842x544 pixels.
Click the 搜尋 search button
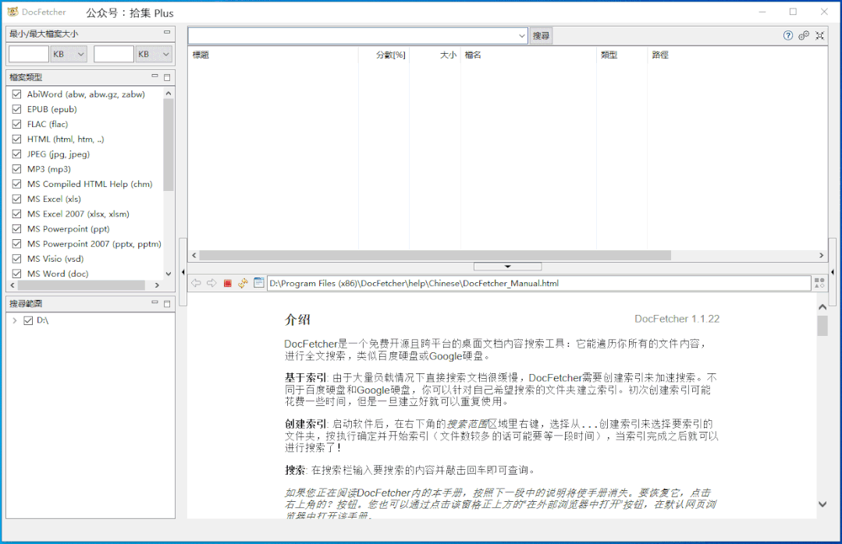pos(541,35)
